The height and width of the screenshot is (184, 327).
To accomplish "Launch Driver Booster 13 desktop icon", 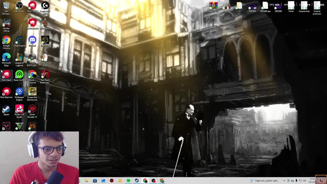I will tap(32, 111).
